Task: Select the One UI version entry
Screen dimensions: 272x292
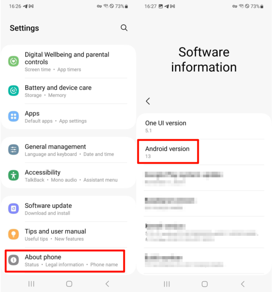Action: [x=204, y=126]
